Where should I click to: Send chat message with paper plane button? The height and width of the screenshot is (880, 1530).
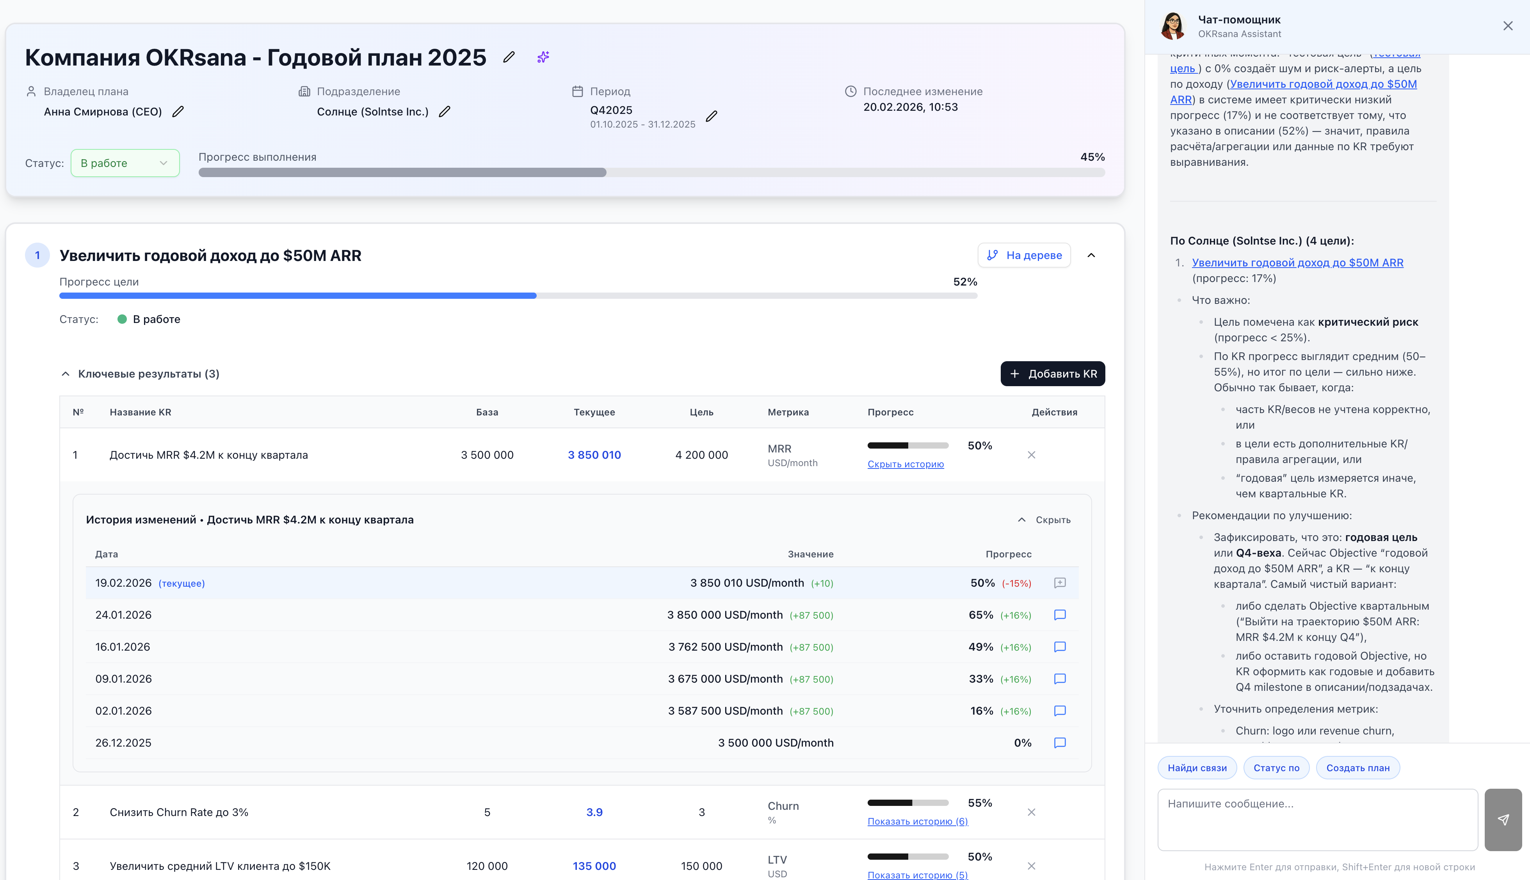pos(1503,820)
